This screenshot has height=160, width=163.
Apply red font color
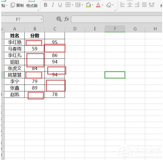98,5
